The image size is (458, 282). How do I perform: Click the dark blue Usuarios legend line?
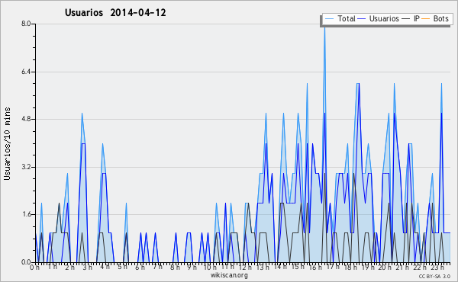coord(362,18)
